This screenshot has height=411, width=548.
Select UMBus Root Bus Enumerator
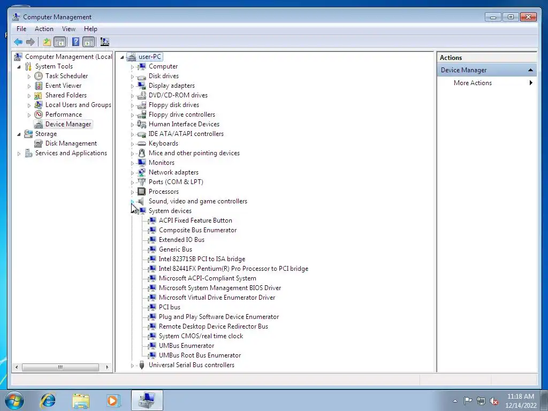point(200,355)
